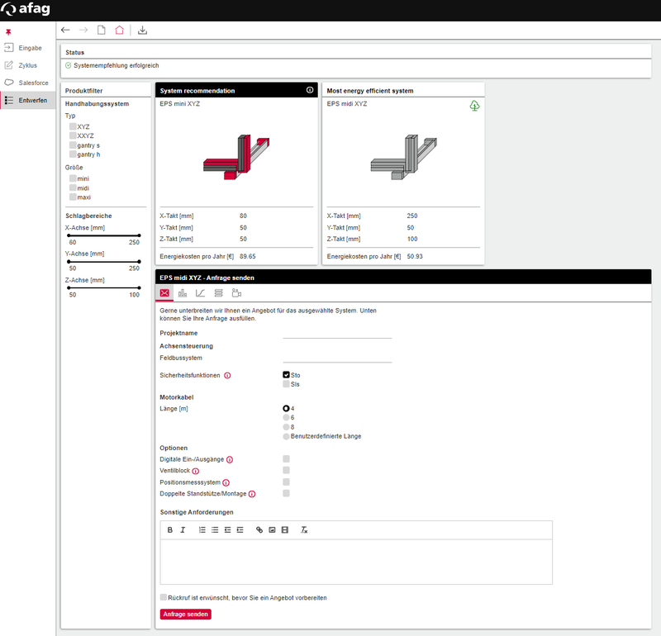Screen dimensions: 661x636
Task: Toggle bold formatting in the editor
Action: point(170,529)
